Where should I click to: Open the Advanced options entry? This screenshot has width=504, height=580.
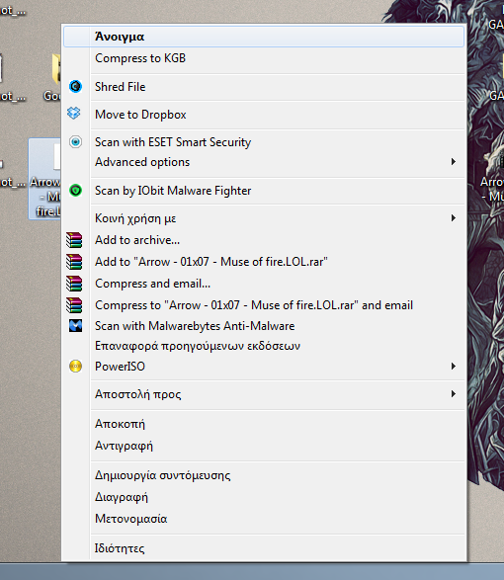(x=264, y=162)
